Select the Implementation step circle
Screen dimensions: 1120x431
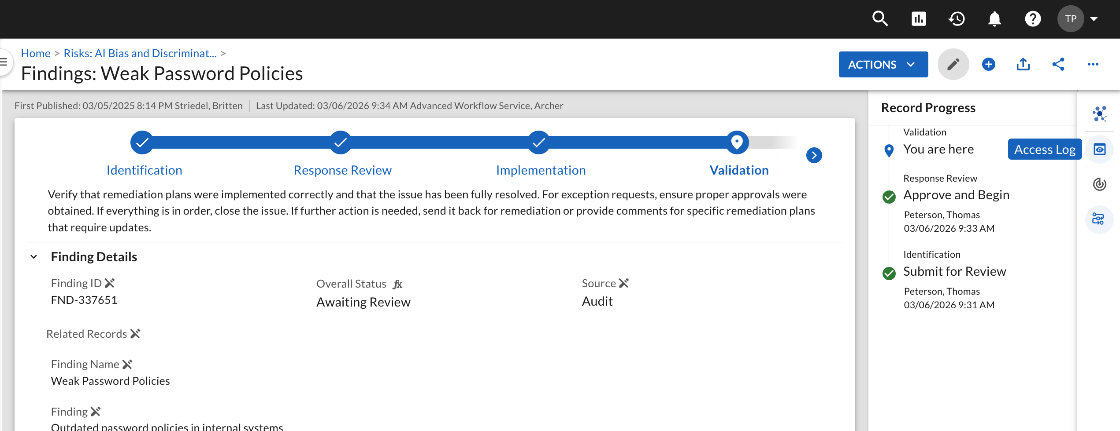pos(539,142)
